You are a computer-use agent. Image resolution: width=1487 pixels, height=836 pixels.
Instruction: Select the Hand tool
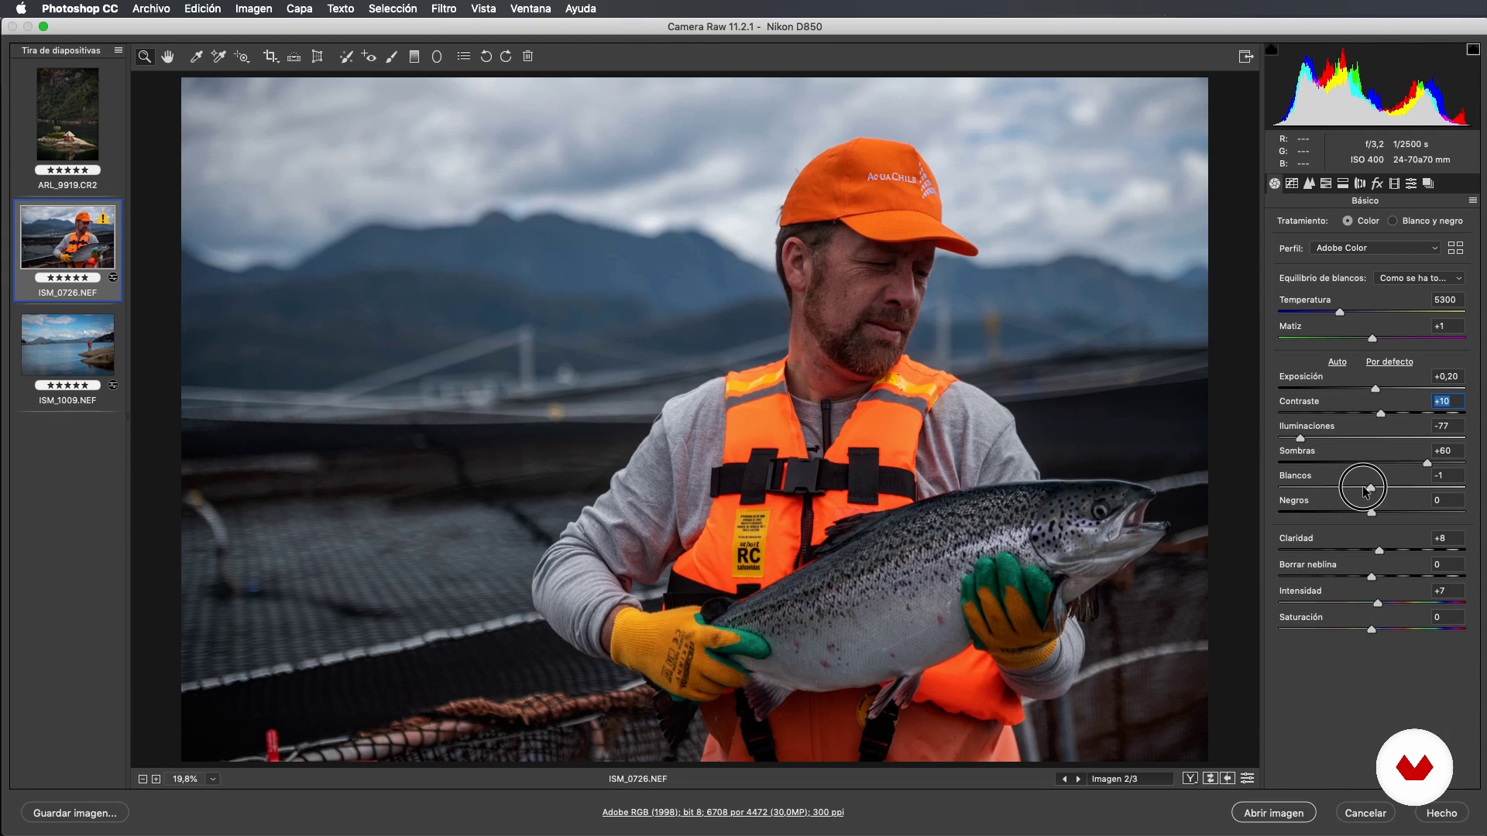click(x=167, y=57)
